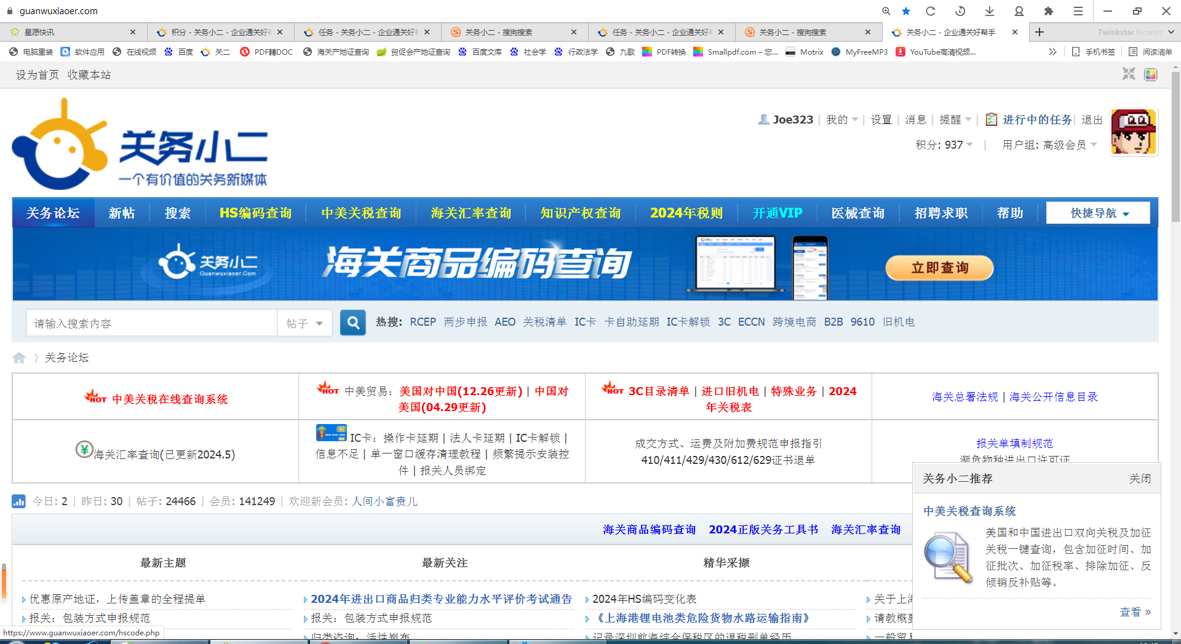The width and height of the screenshot is (1181, 644).
Task: Select 开通VIP in navigation bar
Action: 777,213
